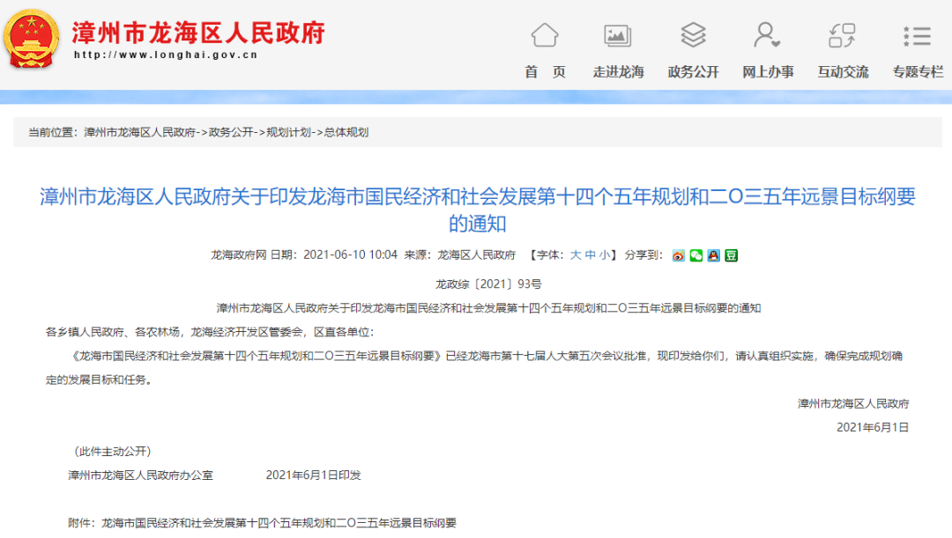Viewport: 952px width, 538px height.
Task: Click the www.longhai.gov.cn site URL text
Action: pyautogui.click(x=165, y=55)
